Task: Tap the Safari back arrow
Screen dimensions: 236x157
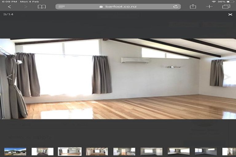Action: pyautogui.click(x=9, y=7)
